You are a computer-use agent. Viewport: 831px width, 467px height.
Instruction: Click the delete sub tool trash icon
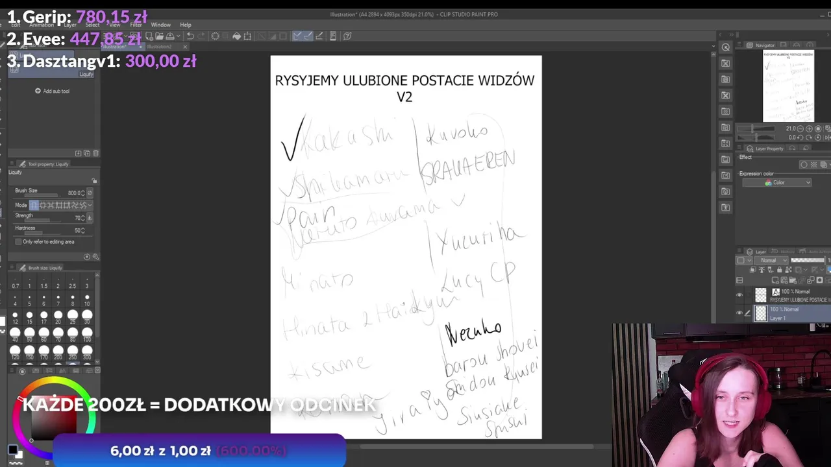click(x=95, y=153)
